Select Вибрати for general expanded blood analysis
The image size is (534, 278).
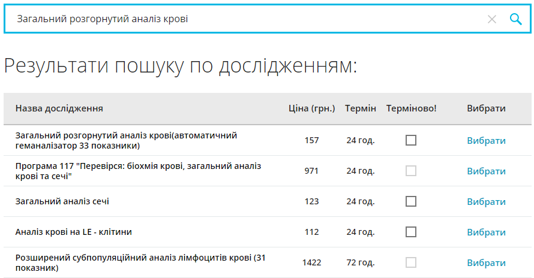[x=486, y=141]
